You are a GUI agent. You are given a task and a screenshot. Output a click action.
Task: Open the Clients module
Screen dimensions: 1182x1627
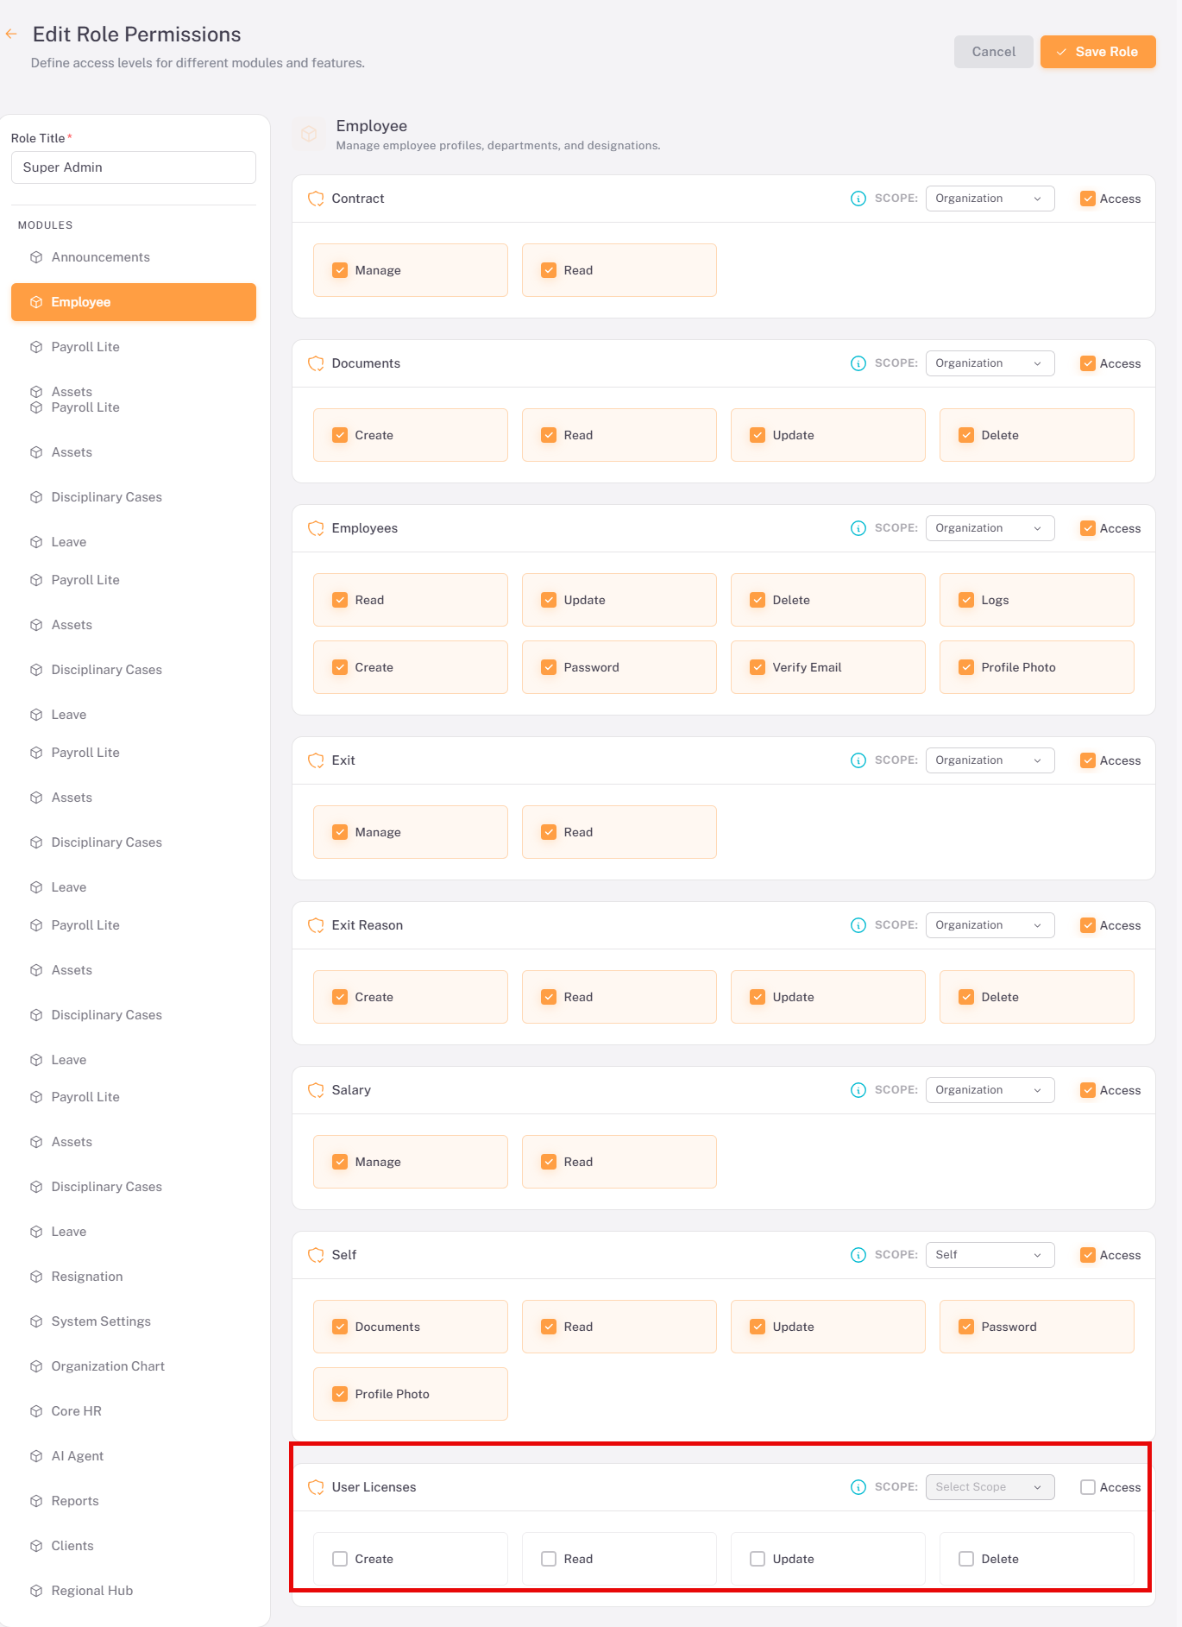134,1546
